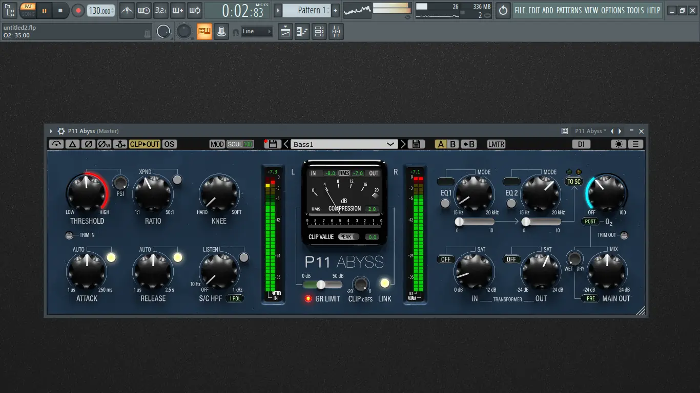Click the routing/signal-flow icon beside CLP▸OUT
The image size is (700, 393).
(x=120, y=144)
